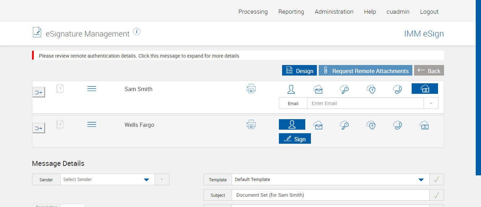Image resolution: width=481 pixels, height=207 pixels.
Task: Open the Reporting menu
Action: pyautogui.click(x=291, y=12)
